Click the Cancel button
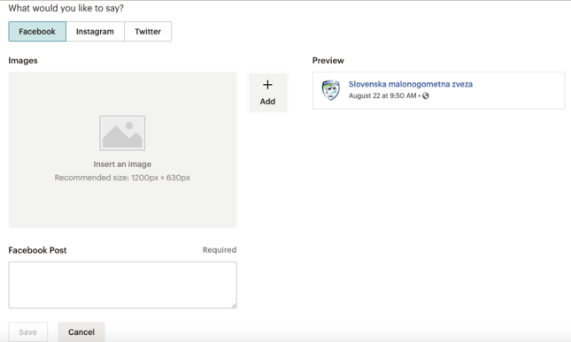The width and height of the screenshot is (571, 342). click(81, 331)
